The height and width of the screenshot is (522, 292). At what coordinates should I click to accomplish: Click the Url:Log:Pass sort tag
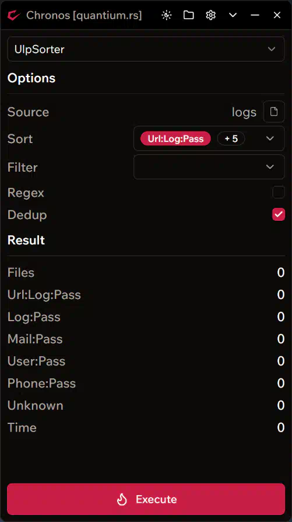175,138
